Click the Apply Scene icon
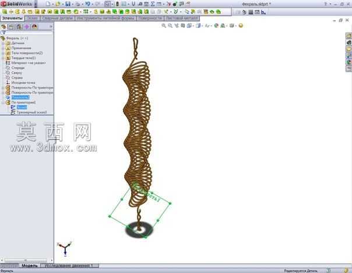352x273 pixels. pos(223,26)
